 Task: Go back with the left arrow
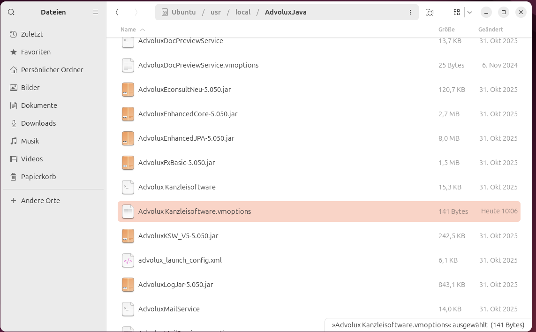tap(117, 12)
